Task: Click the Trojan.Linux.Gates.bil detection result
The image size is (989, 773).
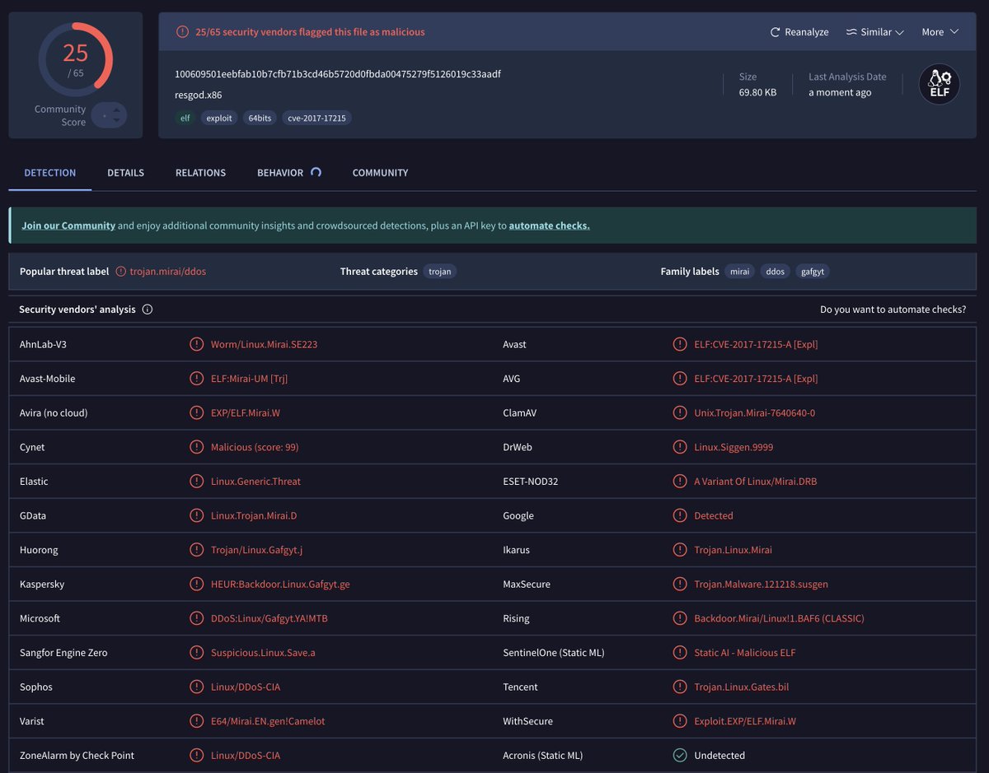Action: tap(742, 687)
